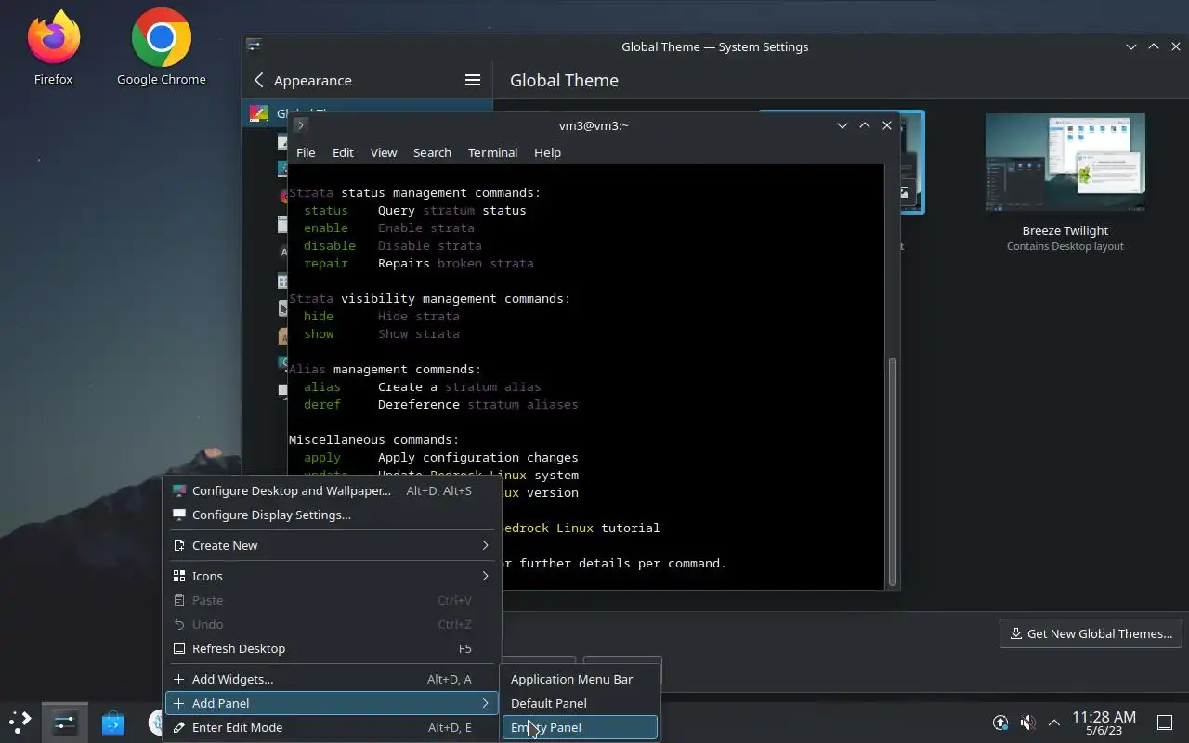This screenshot has width=1189, height=743.
Task: Open the terminal View menu
Action: pos(384,152)
